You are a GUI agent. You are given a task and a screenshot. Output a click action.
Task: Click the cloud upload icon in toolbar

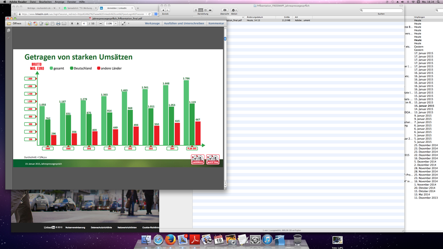pyautogui.click(x=47, y=23)
